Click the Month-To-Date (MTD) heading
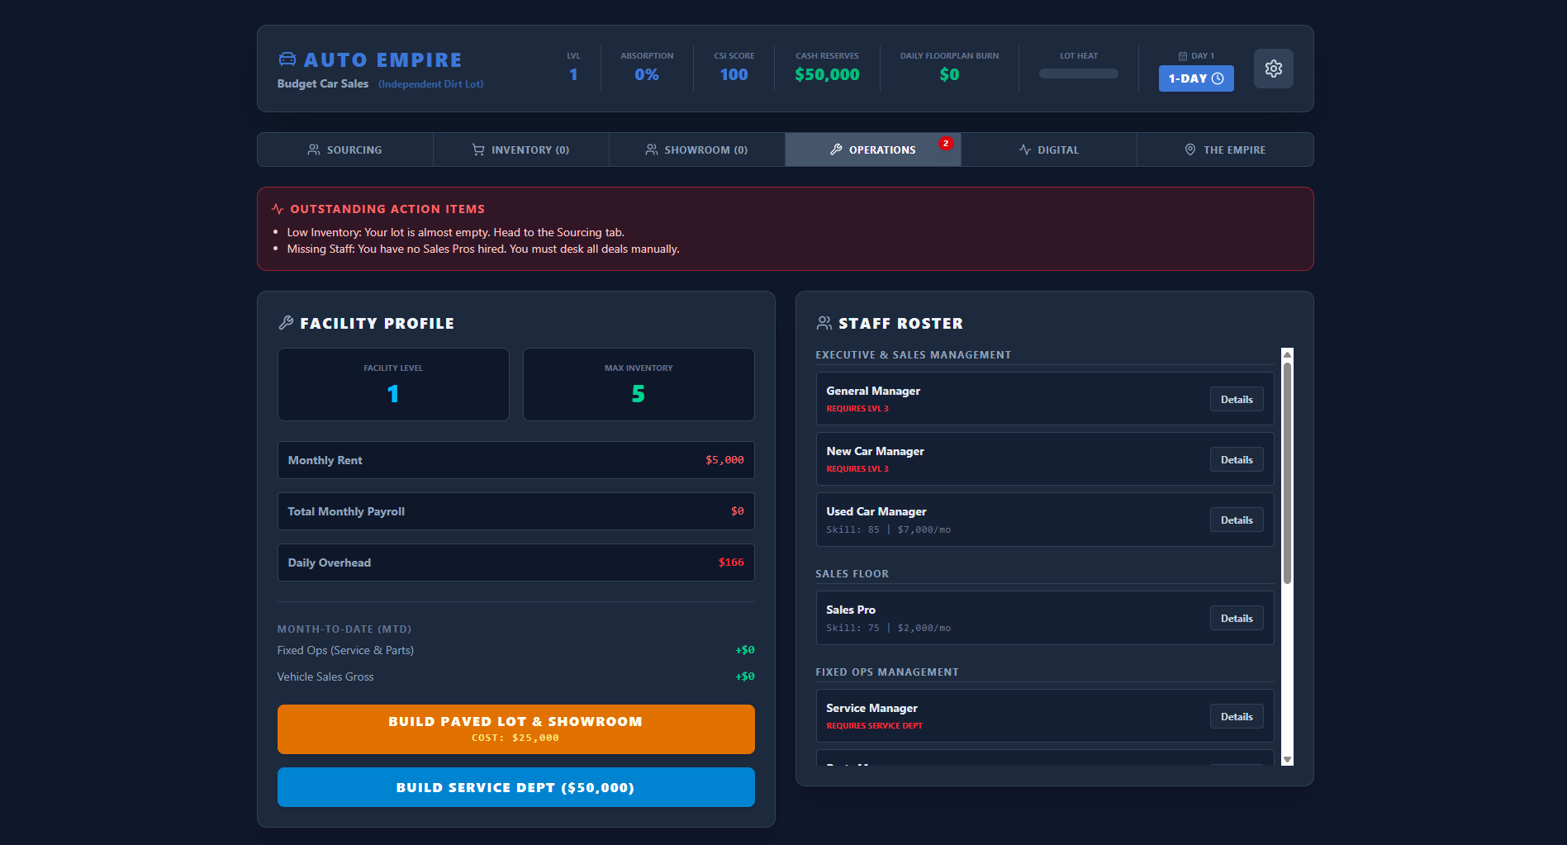1567x845 pixels. [344, 629]
